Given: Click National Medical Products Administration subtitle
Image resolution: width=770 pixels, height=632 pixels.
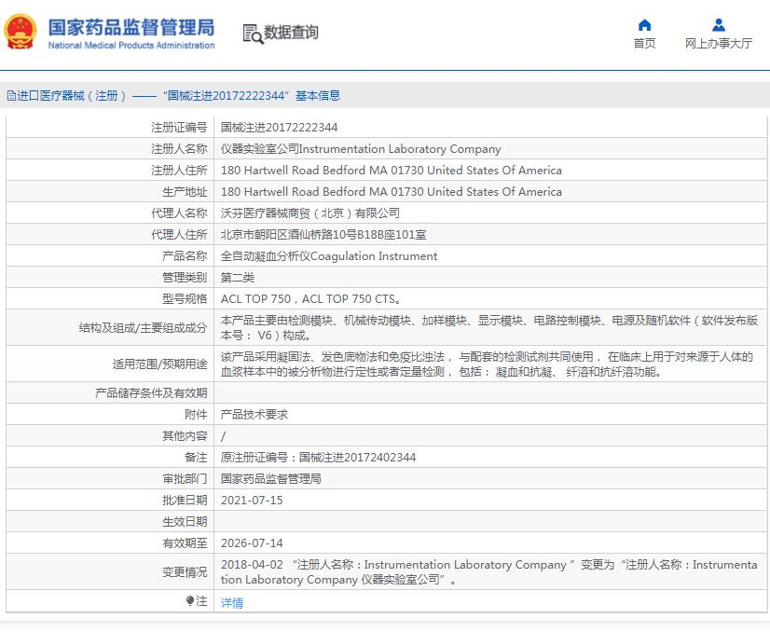Looking at the screenshot, I should pos(131,45).
